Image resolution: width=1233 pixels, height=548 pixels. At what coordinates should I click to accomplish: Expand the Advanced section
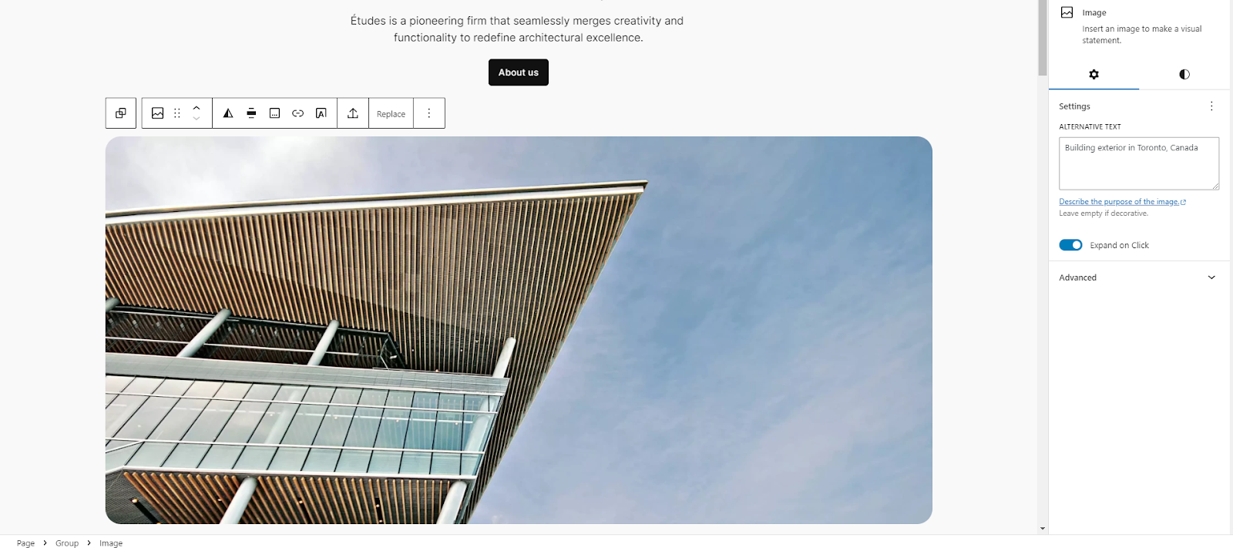tap(1139, 277)
